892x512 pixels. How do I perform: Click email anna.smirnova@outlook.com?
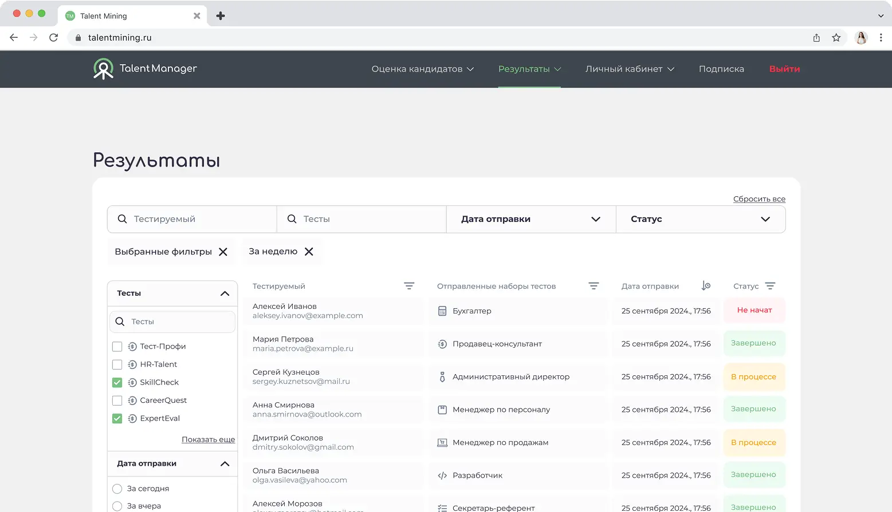click(307, 414)
